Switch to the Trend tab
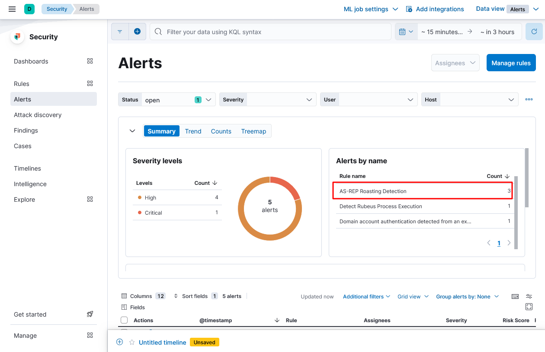Viewport: 545px width, 352px height. pyautogui.click(x=193, y=131)
